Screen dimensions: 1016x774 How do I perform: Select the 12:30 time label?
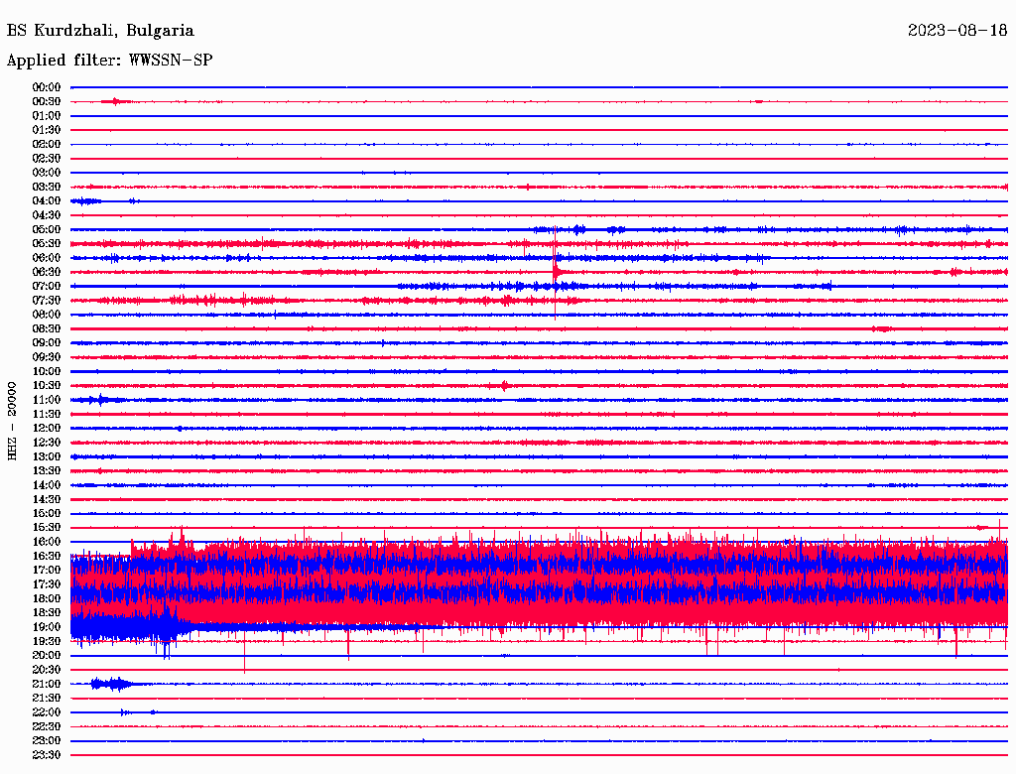[x=47, y=443]
